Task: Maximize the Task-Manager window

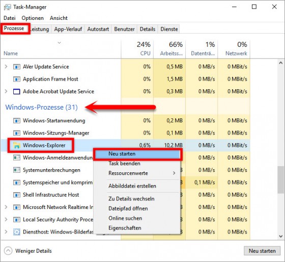Action: click(254, 7)
